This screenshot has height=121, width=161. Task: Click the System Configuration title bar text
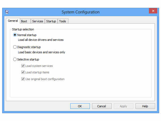click(80, 12)
